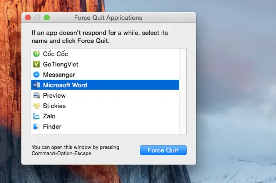Close the Force Quit Applications window
This screenshot has height=183, width=276.
pos(28,17)
